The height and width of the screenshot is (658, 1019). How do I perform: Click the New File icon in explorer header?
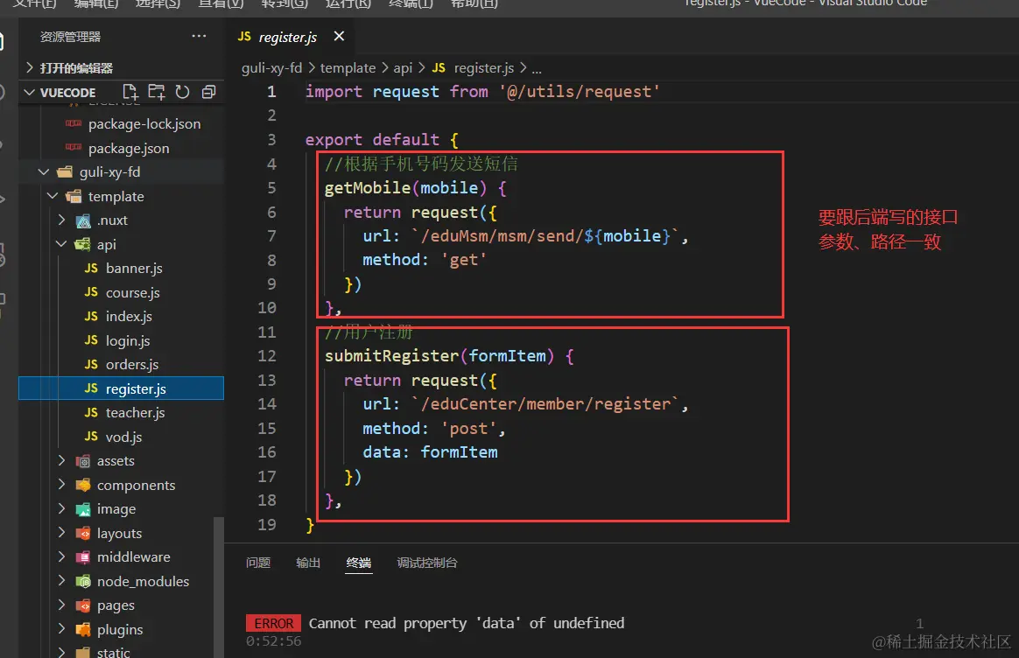point(130,92)
